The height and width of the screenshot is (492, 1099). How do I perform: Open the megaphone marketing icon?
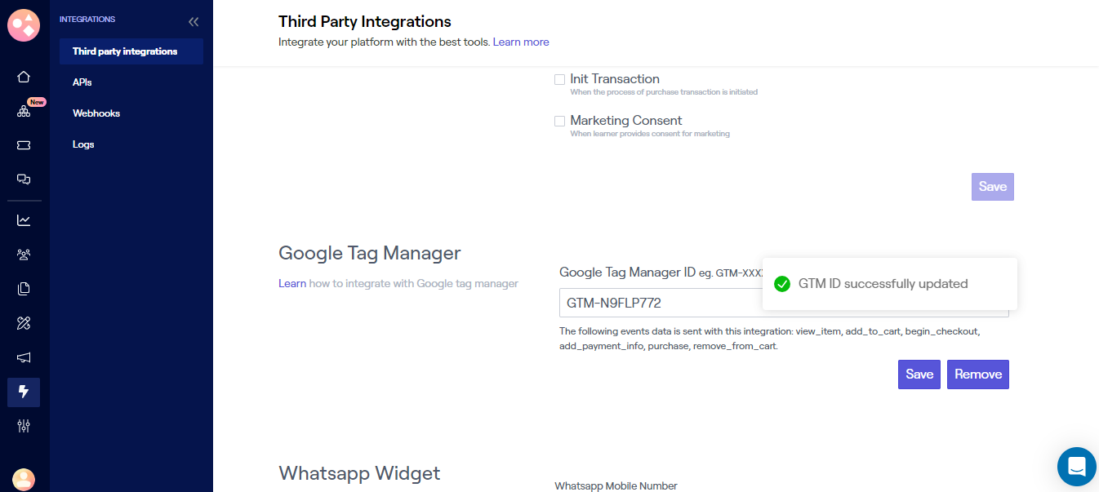pos(24,357)
